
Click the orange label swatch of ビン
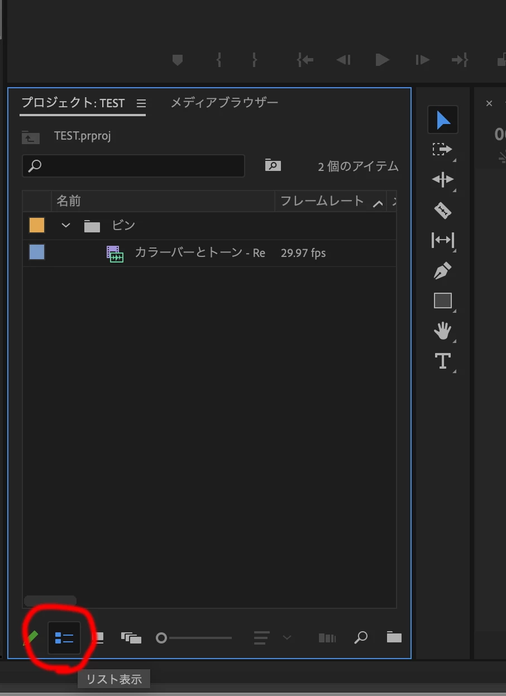pyautogui.click(x=37, y=225)
